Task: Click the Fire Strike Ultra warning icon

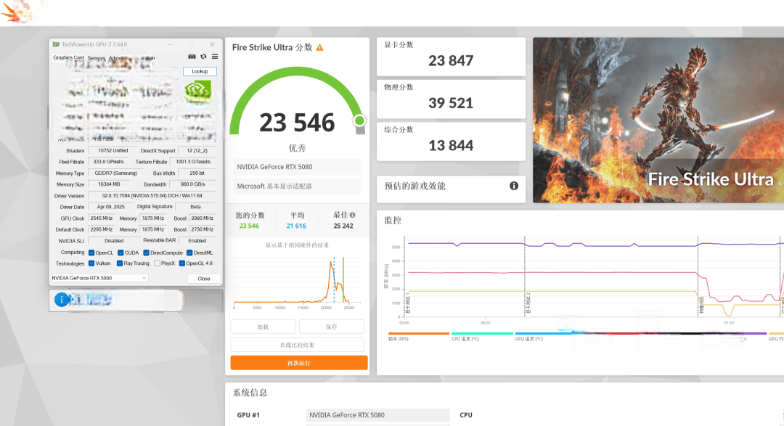Action: 320,47
